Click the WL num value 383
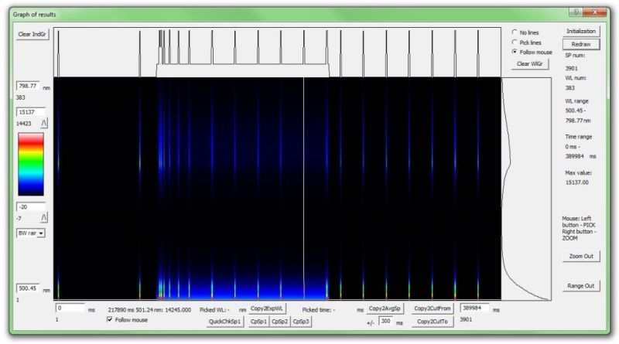The width and height of the screenshot is (619, 344). coord(569,87)
